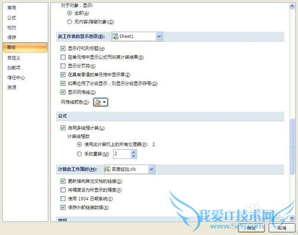298x235 pixels.
Task: Open the 公式 category in sidebar
Action: point(11,18)
